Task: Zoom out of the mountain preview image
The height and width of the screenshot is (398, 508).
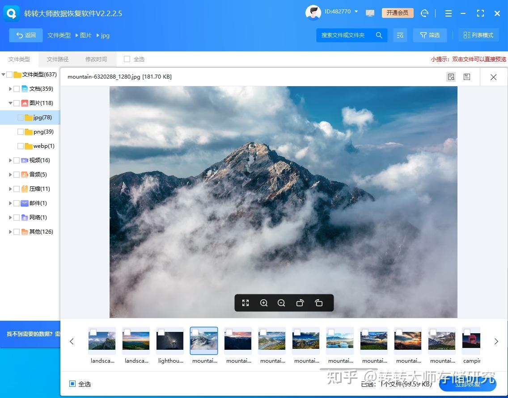Action: pyautogui.click(x=281, y=303)
